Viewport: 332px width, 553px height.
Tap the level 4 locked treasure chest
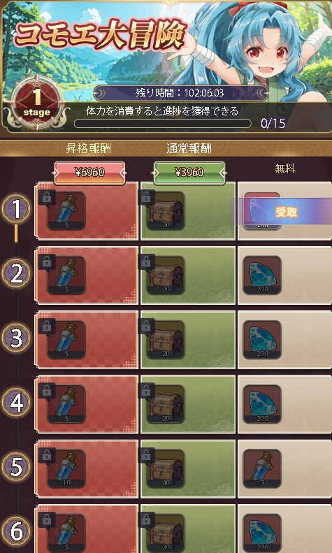click(166, 404)
